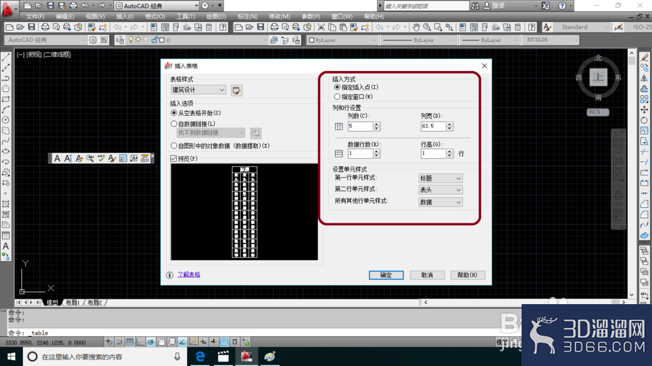This screenshot has height=366, width=652.
Task: Open the table style dropdown
Action: click(x=198, y=90)
